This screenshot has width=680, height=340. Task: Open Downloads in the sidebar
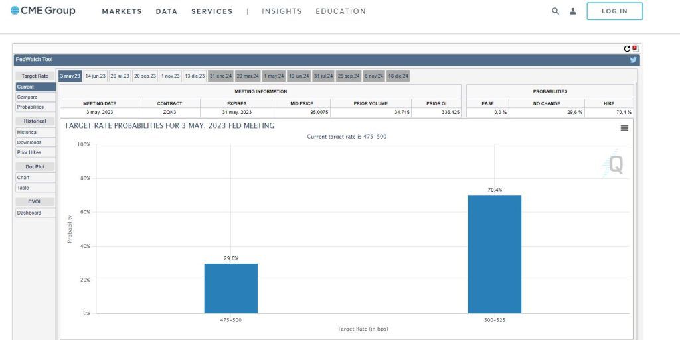pyautogui.click(x=36, y=142)
